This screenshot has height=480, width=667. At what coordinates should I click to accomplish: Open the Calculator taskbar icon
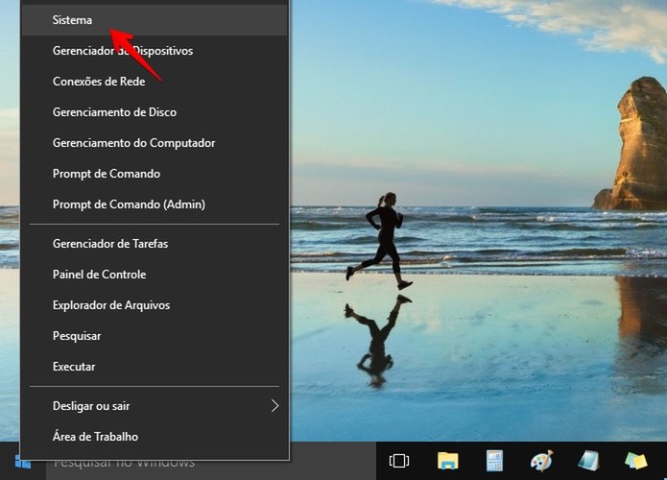(x=494, y=461)
